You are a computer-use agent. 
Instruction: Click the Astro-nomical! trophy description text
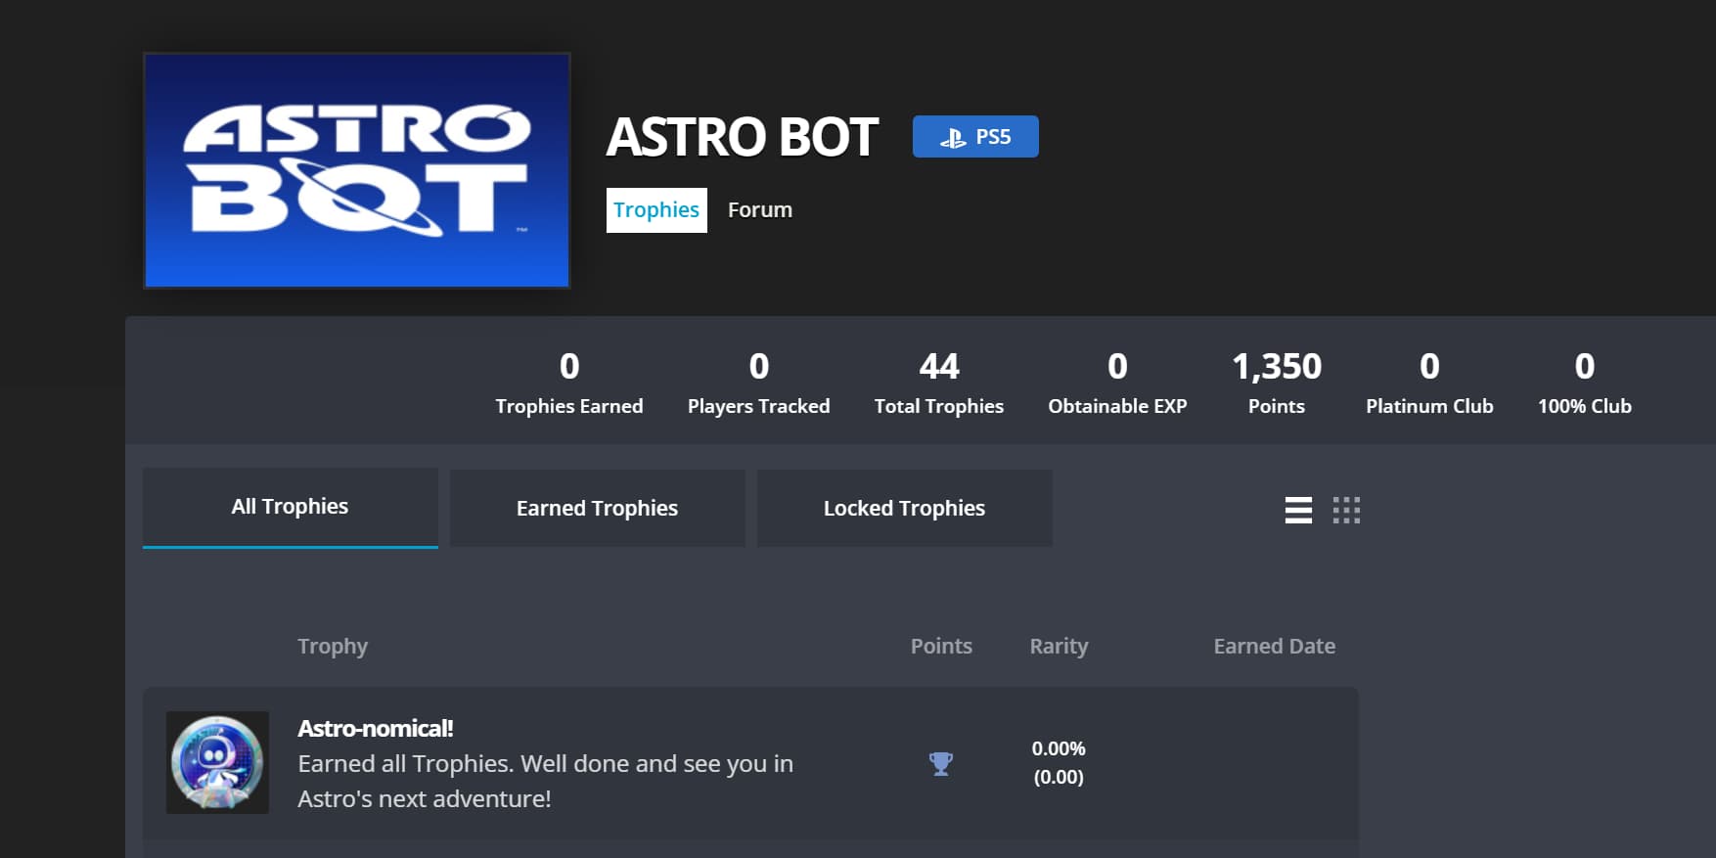pyautogui.click(x=546, y=782)
